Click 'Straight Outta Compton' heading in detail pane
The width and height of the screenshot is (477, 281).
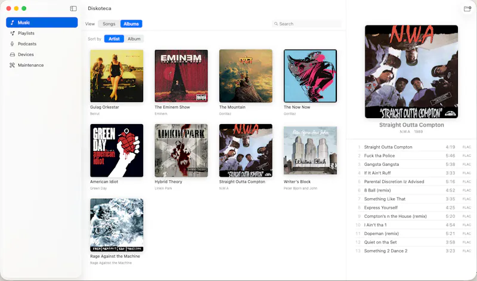(411, 125)
